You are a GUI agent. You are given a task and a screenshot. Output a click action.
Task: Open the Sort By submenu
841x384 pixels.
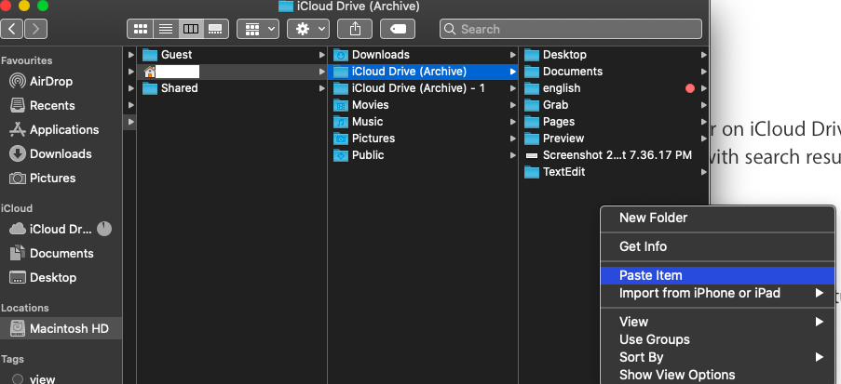coord(718,357)
